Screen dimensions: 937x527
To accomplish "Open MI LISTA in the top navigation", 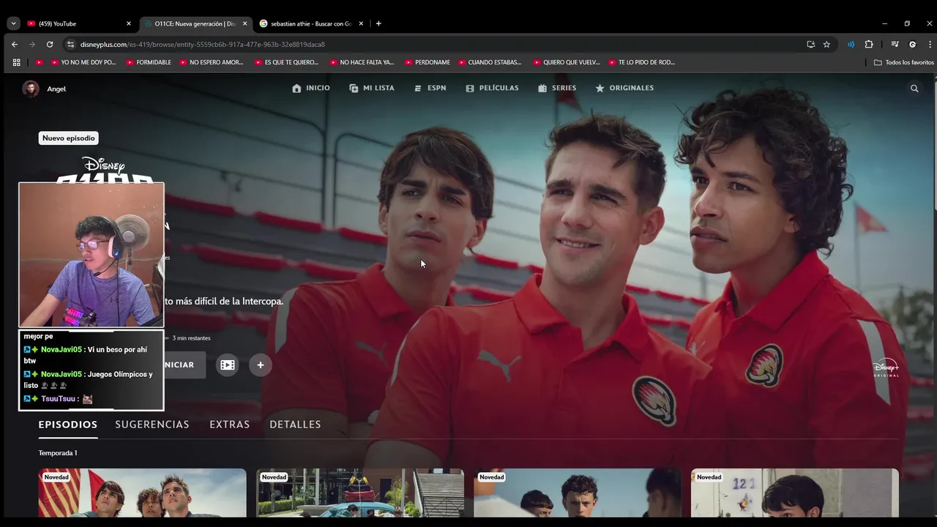I will [372, 88].
